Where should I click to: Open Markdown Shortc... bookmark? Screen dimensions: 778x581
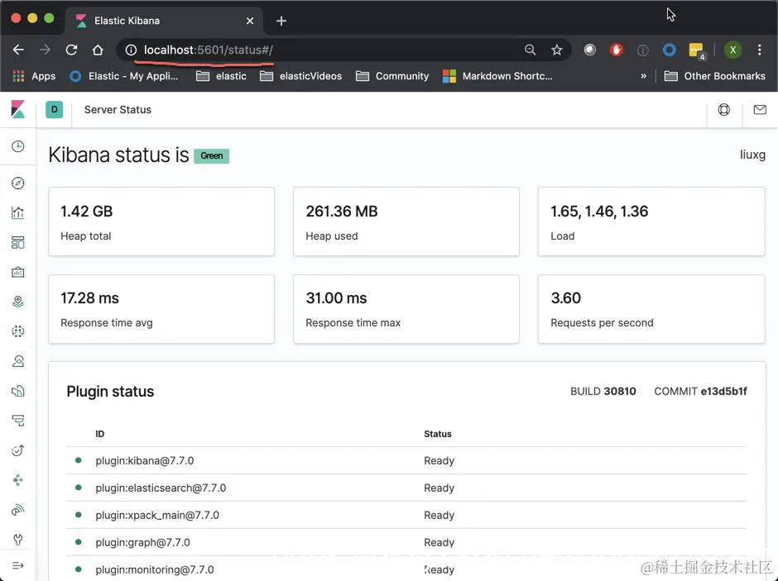pos(497,76)
